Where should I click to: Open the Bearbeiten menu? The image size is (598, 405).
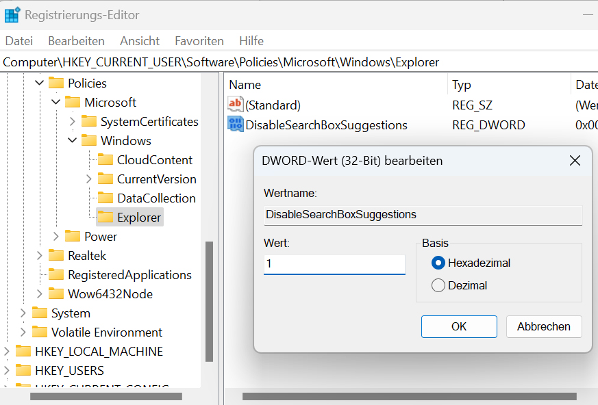76,41
